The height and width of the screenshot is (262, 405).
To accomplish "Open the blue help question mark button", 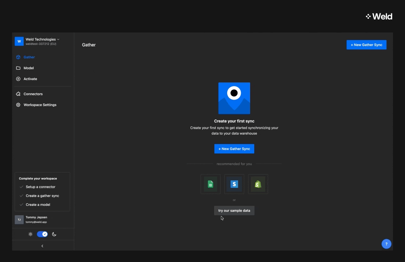I will pyautogui.click(x=386, y=244).
